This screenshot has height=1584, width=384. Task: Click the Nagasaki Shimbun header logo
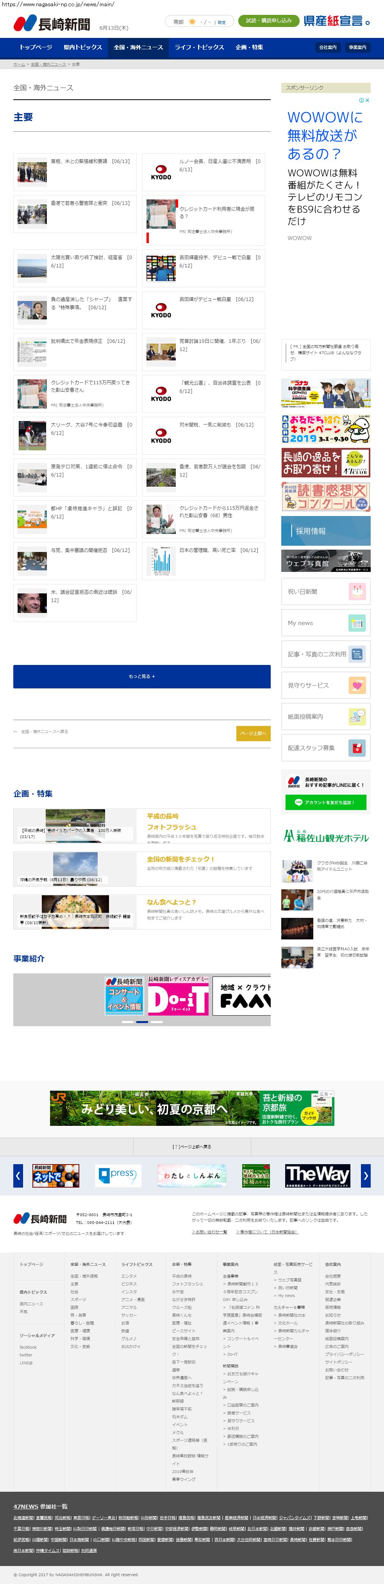click(x=52, y=24)
